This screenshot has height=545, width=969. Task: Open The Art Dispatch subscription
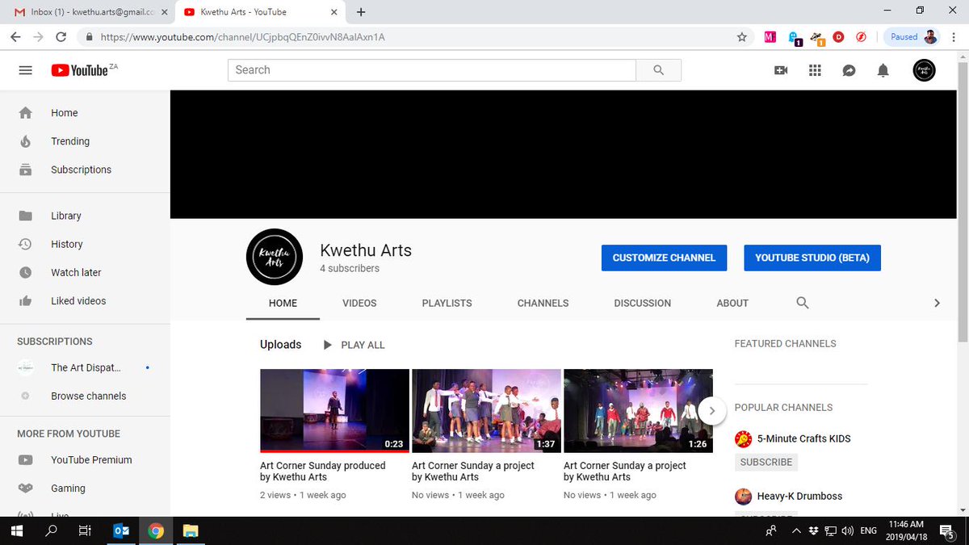85,367
